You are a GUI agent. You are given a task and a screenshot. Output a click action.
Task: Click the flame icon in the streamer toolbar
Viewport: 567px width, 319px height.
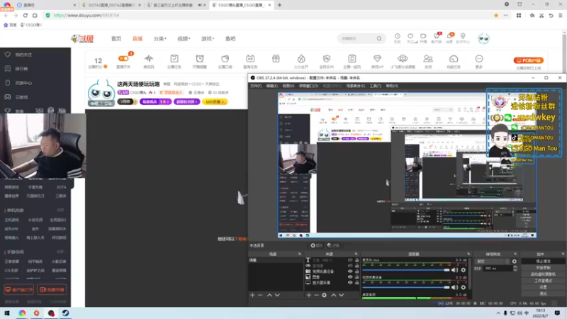301,59
